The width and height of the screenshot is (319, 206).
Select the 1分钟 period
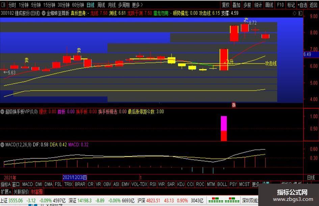pos(24,5)
